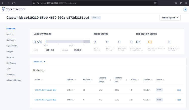Open the browser extensions icon
The height and width of the screenshot is (110, 189).
181,3
